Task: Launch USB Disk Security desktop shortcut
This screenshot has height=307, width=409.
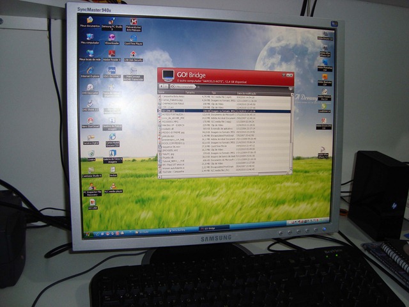Action: point(134,56)
